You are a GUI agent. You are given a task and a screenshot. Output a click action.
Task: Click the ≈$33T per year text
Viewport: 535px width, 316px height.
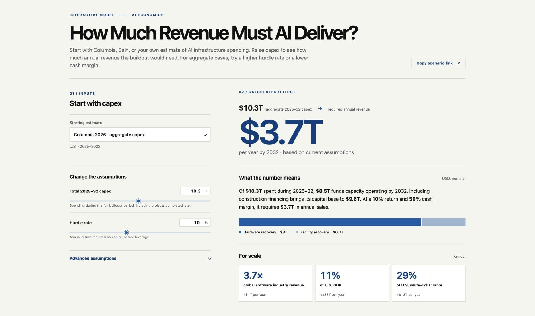pyautogui.click(x=332, y=295)
